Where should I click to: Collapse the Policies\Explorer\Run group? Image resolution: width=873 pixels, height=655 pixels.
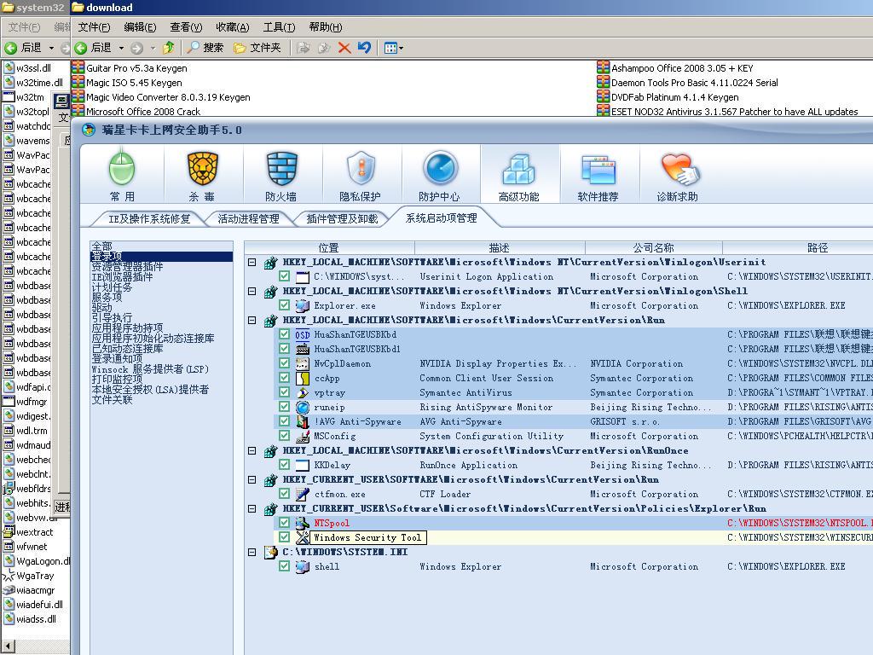252,508
